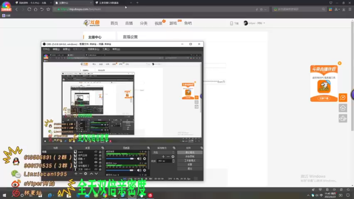Click 停止推流 button in OBS controls
Screen dimensions: 354x199
pyautogui.click(x=190, y=153)
